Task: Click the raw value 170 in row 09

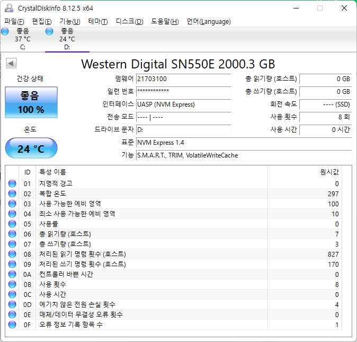Action: click(x=333, y=264)
